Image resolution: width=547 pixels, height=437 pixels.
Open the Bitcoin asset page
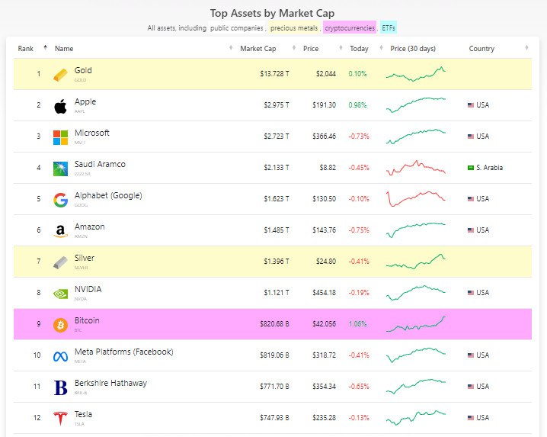[87, 320]
